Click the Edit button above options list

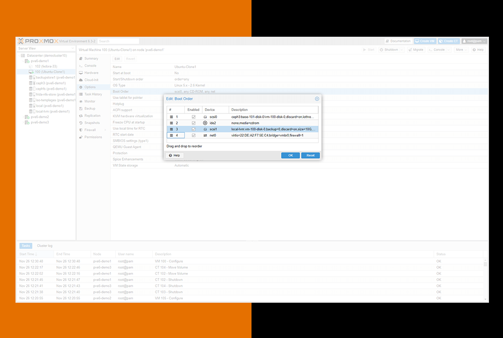point(117,59)
